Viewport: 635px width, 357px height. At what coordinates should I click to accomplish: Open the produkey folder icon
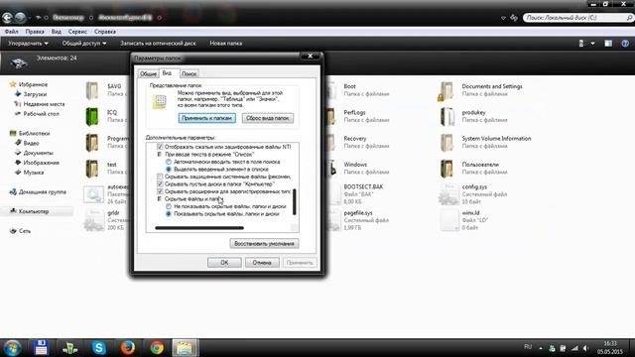[447, 117]
